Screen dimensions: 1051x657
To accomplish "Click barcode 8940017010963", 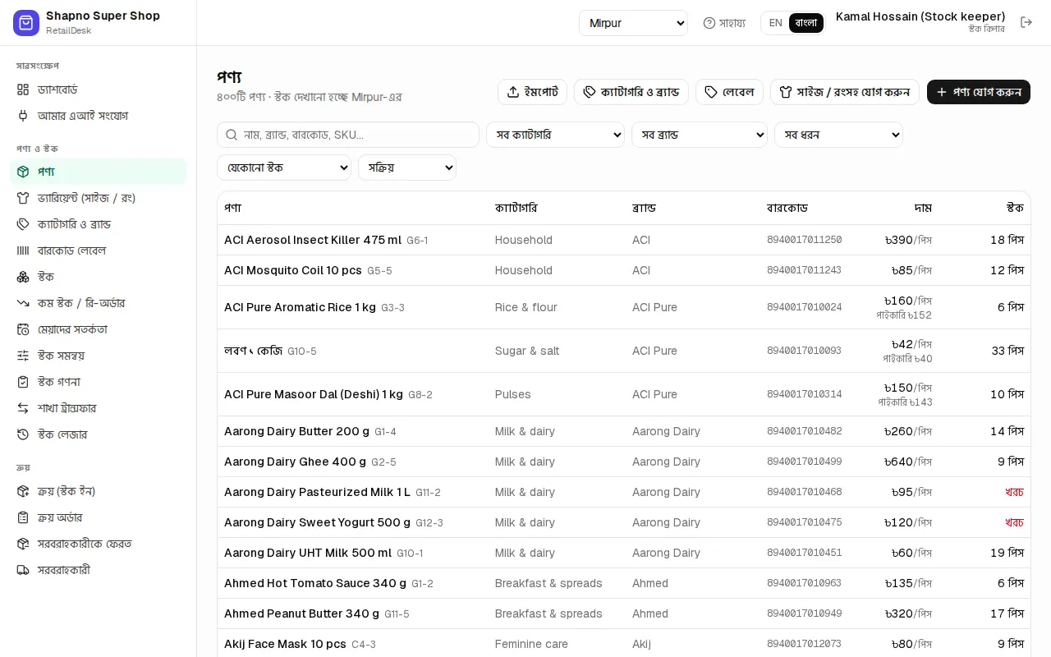I will [804, 583].
